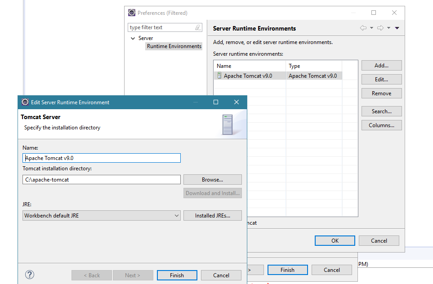Collapse the Server tree node
This screenshot has width=433, height=284.
[x=133, y=38]
